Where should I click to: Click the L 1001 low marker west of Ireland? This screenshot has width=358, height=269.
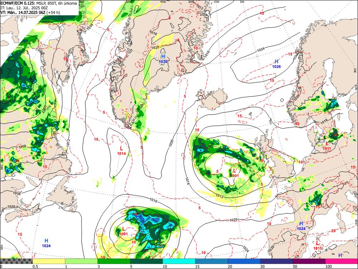coord(234,173)
